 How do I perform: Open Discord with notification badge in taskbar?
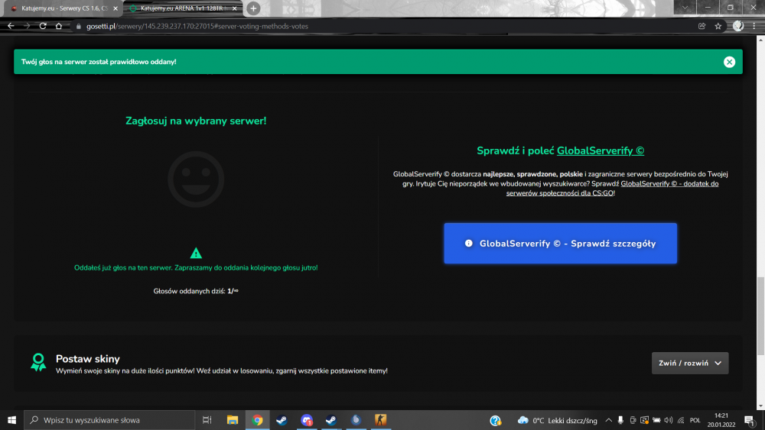[307, 420]
